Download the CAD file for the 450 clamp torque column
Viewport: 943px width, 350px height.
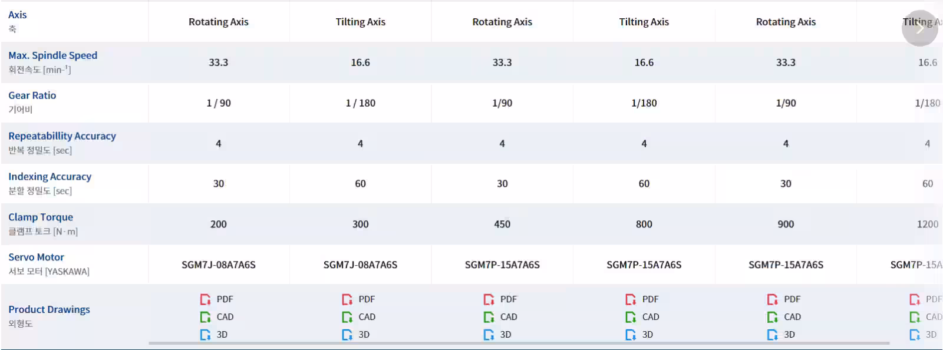[500, 317]
